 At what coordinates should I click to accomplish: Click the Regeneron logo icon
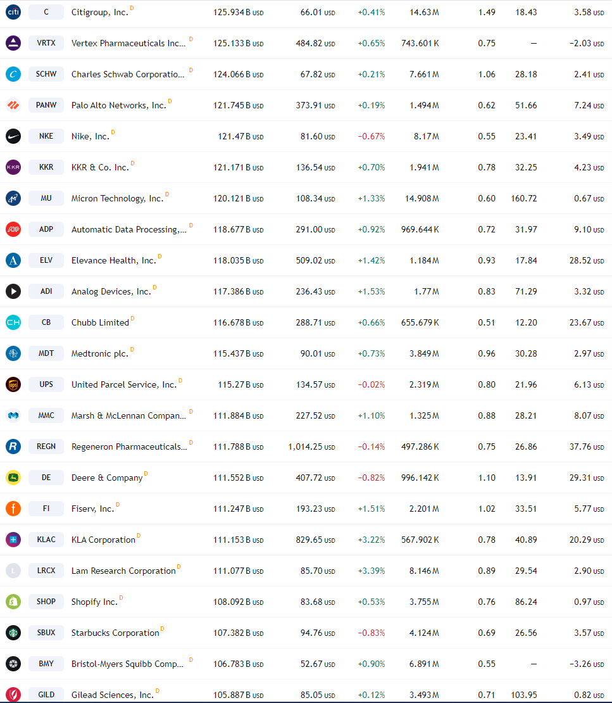pyautogui.click(x=13, y=446)
